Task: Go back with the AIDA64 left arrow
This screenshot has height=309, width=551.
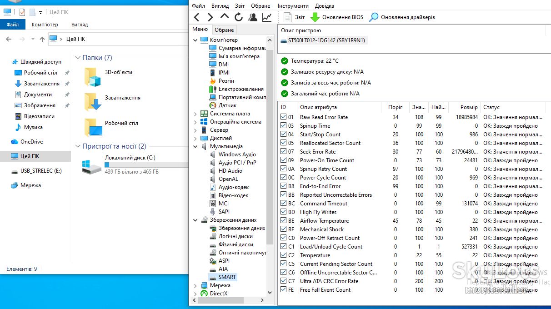Action: [x=196, y=17]
